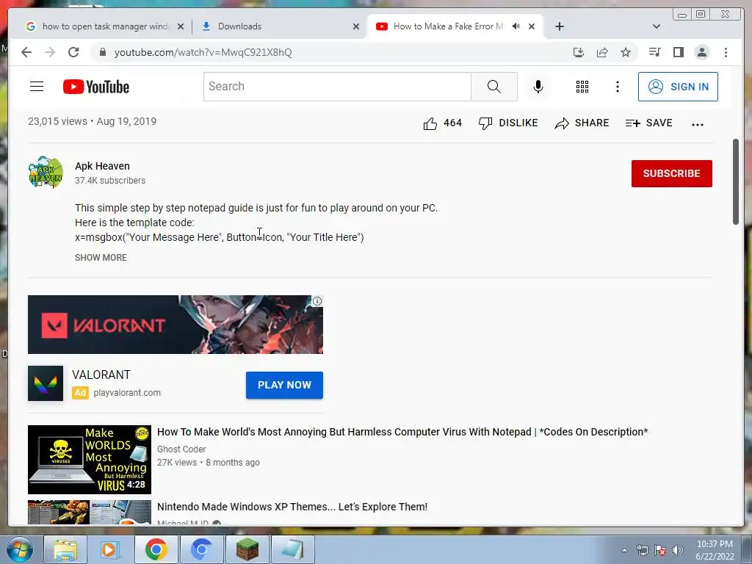The width and height of the screenshot is (752, 564).
Task: Click SIGN IN button
Action: (678, 87)
